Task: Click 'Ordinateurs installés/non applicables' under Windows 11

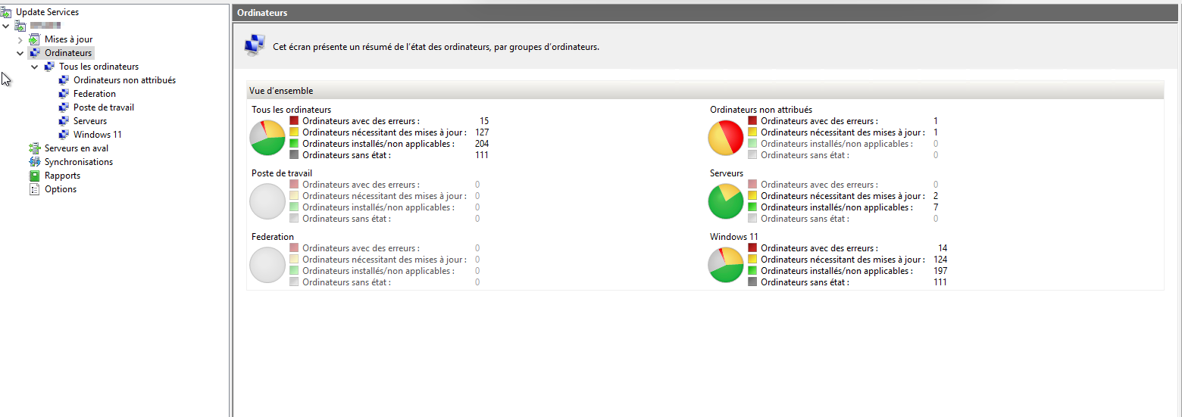Action: 837,271
